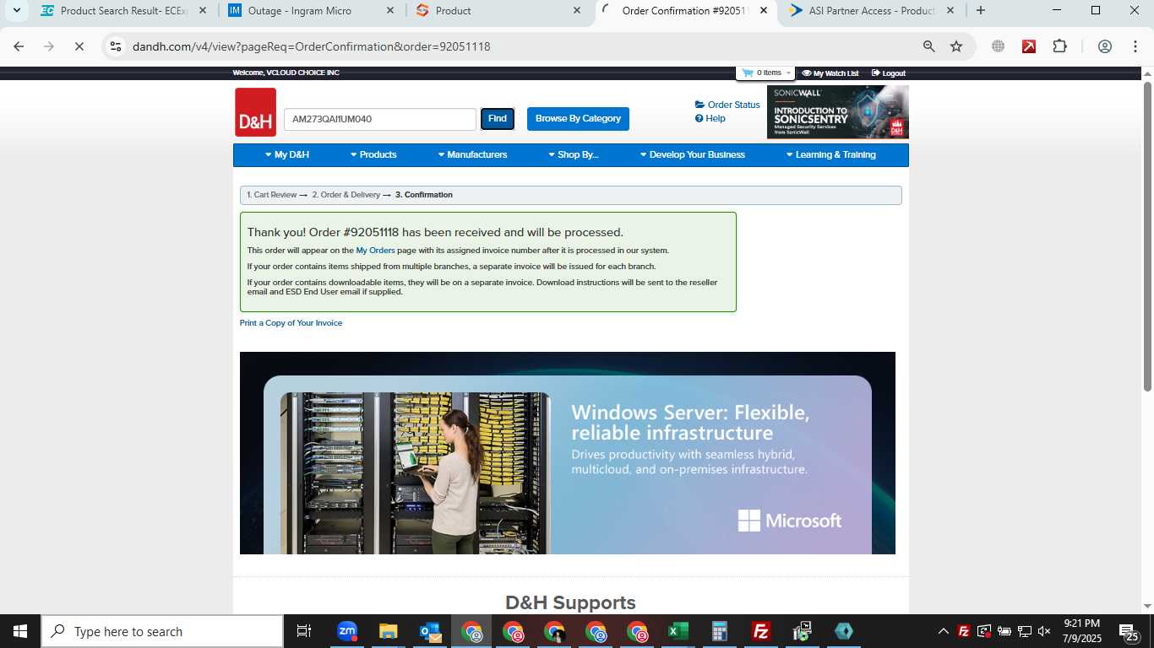Viewport: 1154px width, 648px height.
Task: Open Excel from the taskbar
Action: point(678,631)
